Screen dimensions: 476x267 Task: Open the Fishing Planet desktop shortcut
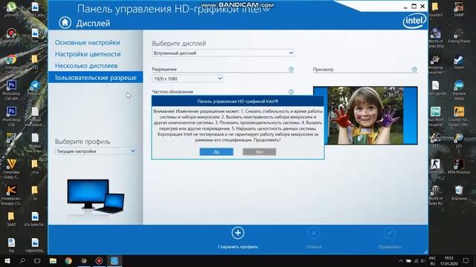coord(459,36)
